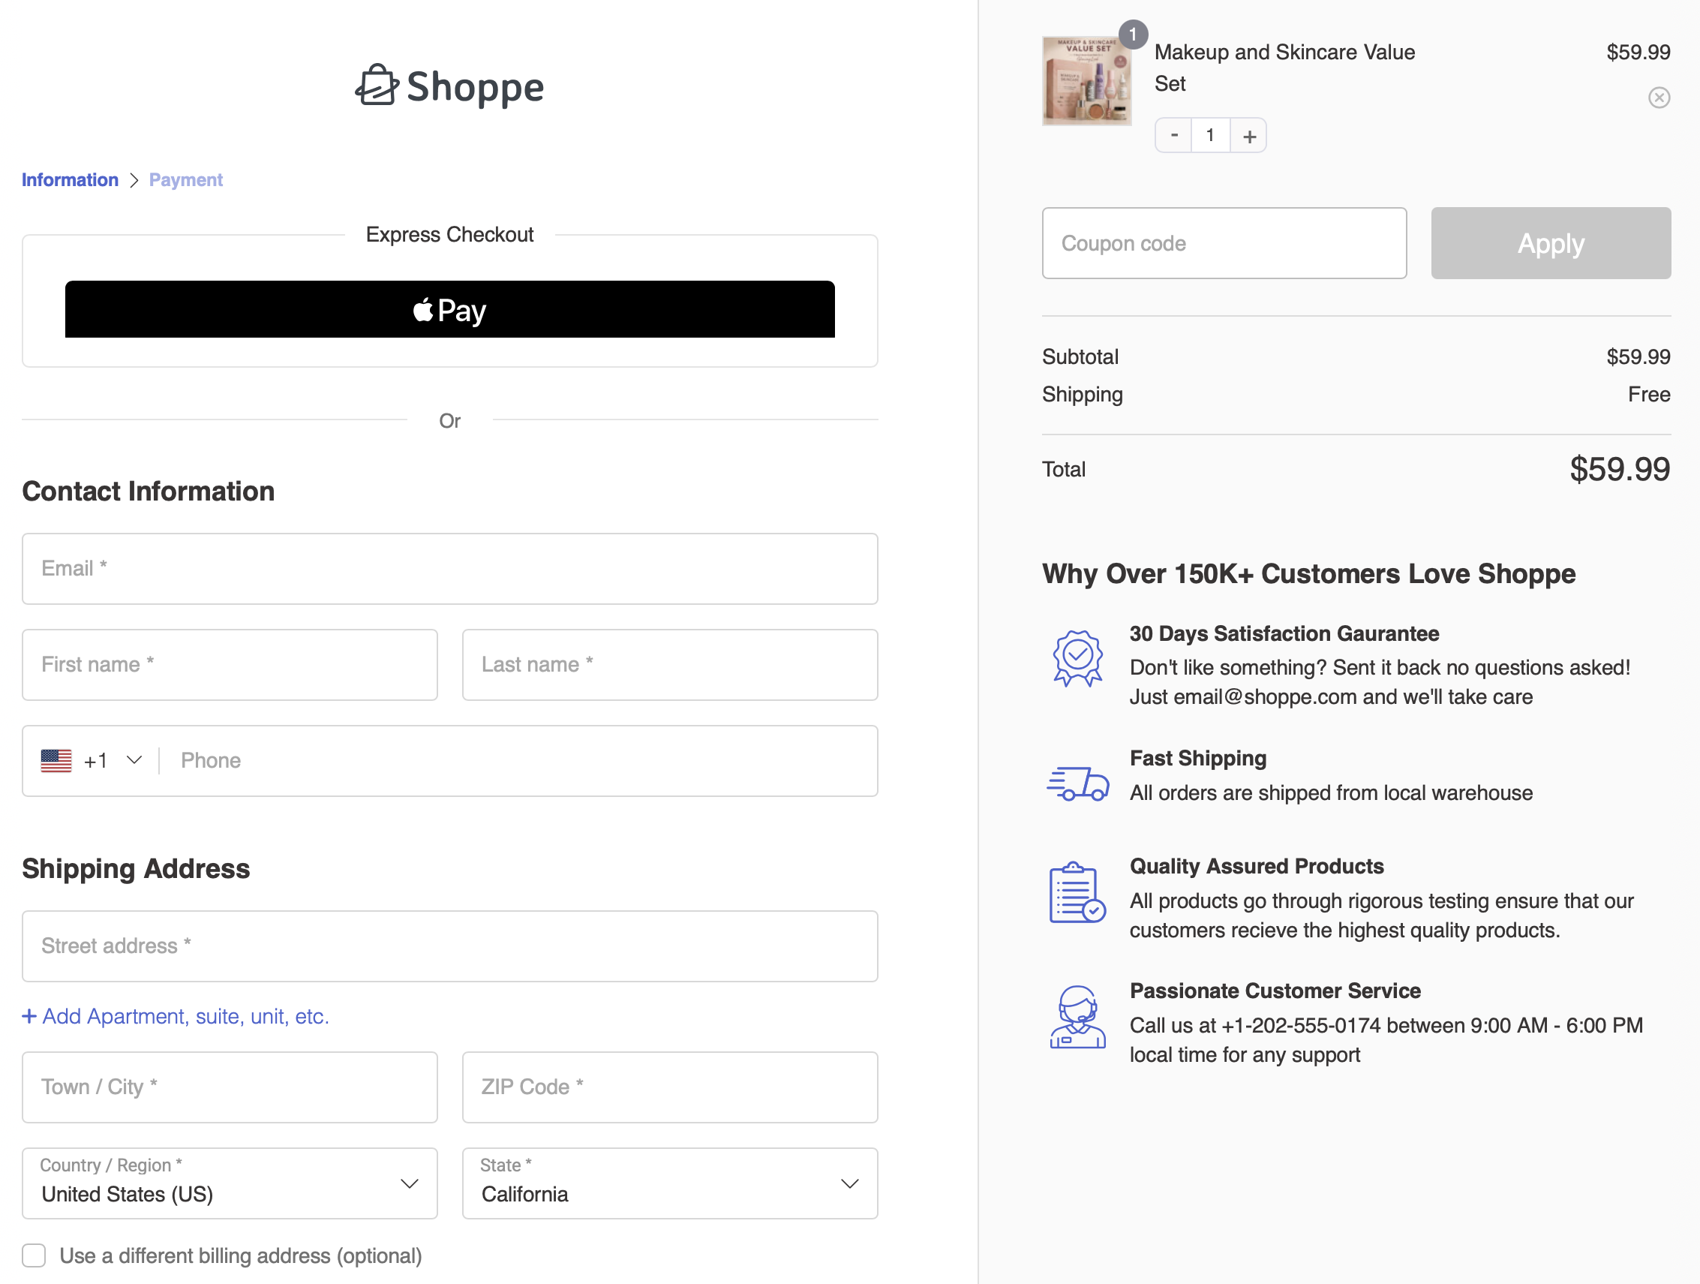Go to the Information breadcrumb step
The width and height of the screenshot is (1700, 1284).
(70, 180)
